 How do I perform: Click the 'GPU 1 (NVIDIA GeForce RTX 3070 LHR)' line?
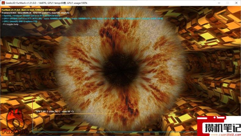82,18
